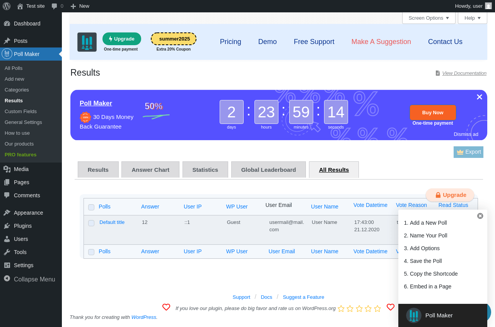Open the Plugins sidebar item
This screenshot has width=495, height=327.
pos(31,226)
